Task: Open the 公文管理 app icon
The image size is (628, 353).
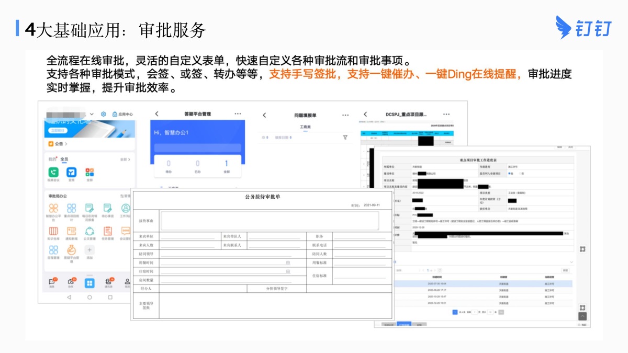Action: click(89, 231)
